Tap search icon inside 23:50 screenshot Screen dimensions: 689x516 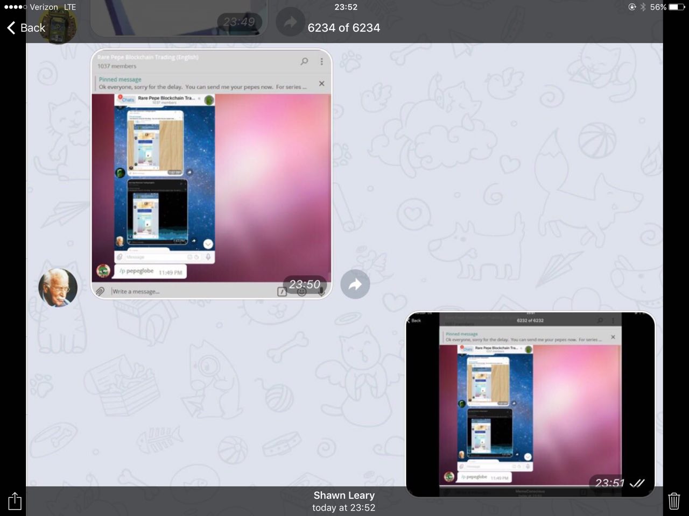point(304,61)
